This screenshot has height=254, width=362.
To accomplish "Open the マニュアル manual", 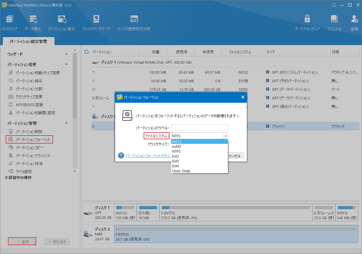I will click(334, 23).
